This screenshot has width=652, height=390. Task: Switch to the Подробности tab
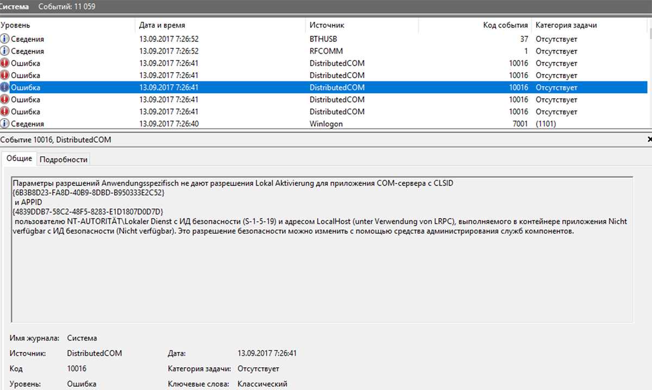tap(64, 159)
